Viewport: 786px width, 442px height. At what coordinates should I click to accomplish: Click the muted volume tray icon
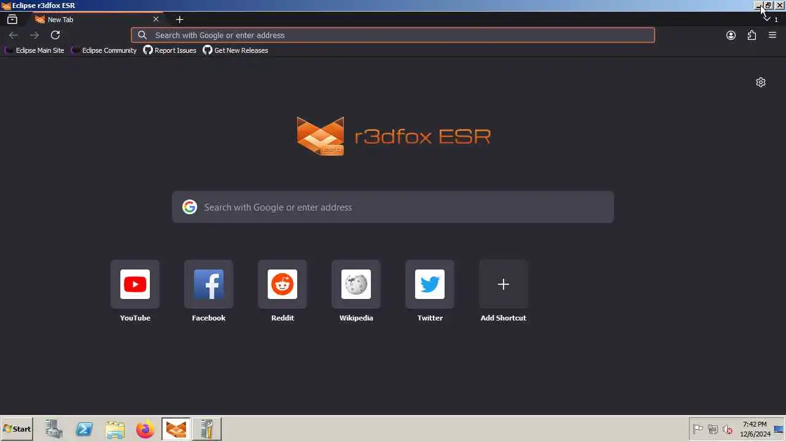[728, 429]
